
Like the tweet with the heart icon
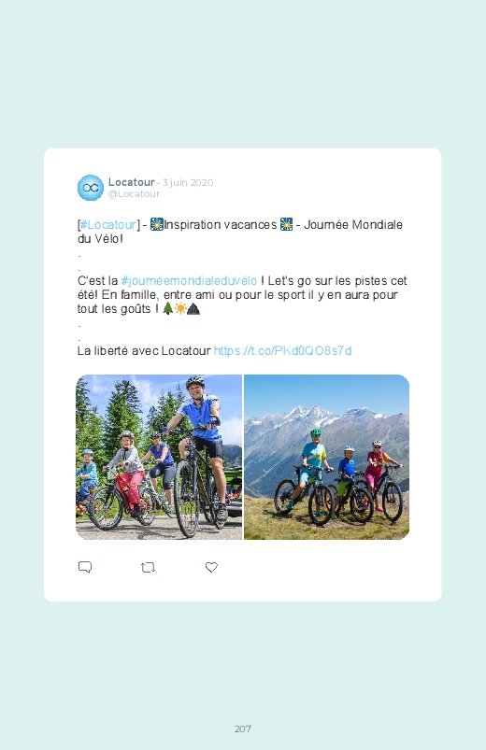click(x=211, y=567)
